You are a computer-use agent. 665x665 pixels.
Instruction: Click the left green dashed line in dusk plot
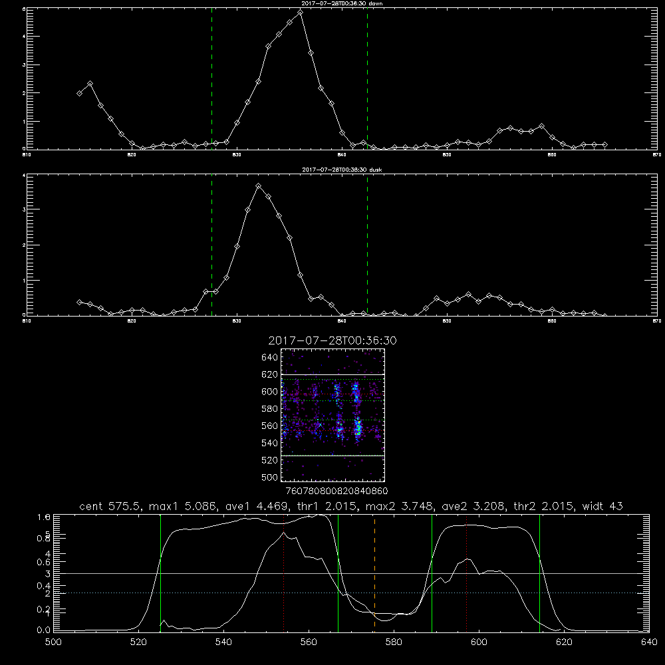[211, 245]
